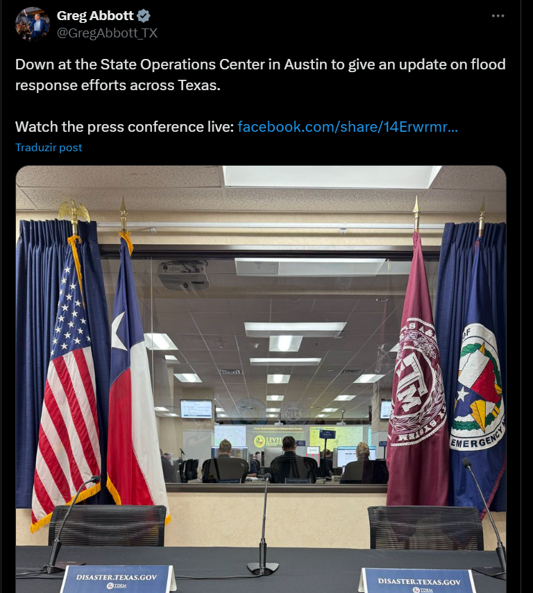Open the facebook.com press conference link

click(x=348, y=127)
